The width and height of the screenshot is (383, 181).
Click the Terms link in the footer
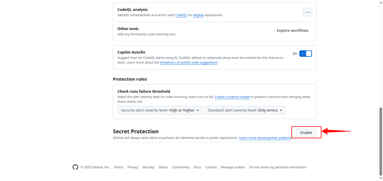pos(118,167)
